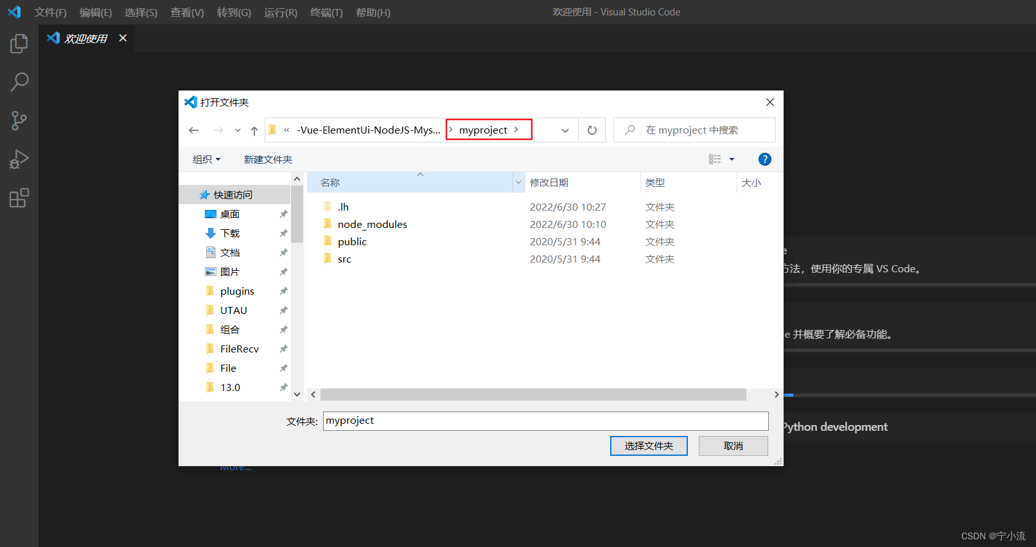This screenshot has height=547, width=1036.
Task: Expand the address bar history dropdown
Action: click(565, 130)
